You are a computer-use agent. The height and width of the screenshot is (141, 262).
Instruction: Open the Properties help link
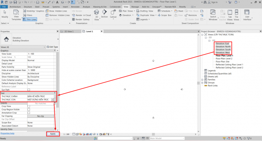tap(7, 134)
